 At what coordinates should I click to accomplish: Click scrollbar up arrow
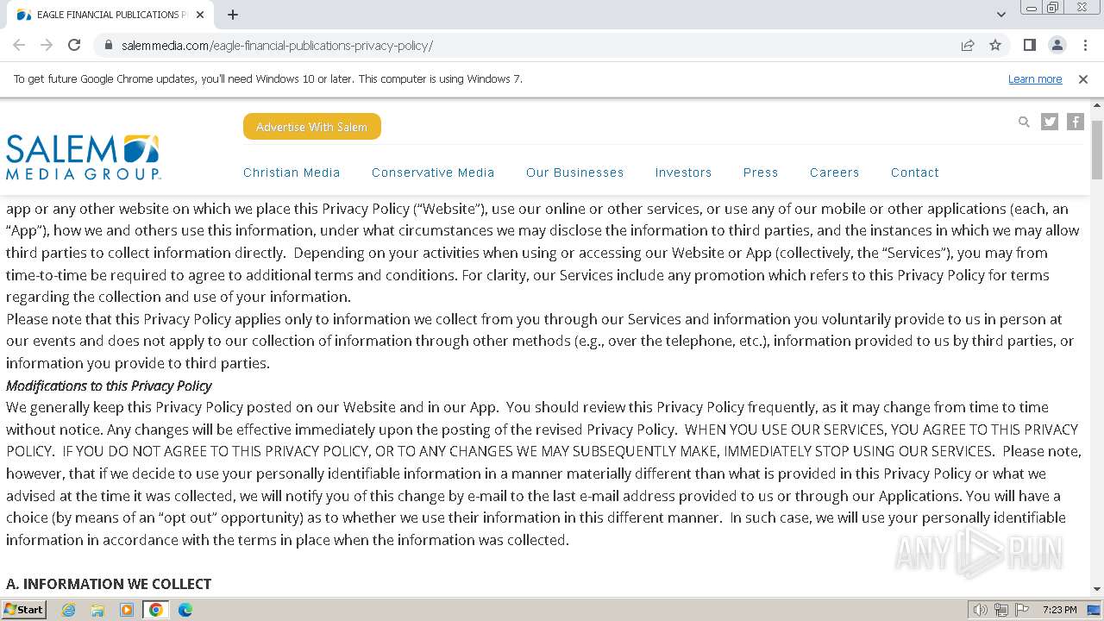(1097, 106)
